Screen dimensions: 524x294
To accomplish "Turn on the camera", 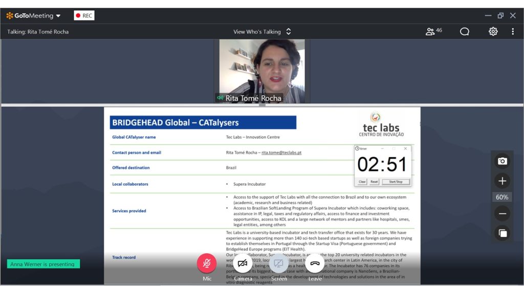I will [243, 263].
